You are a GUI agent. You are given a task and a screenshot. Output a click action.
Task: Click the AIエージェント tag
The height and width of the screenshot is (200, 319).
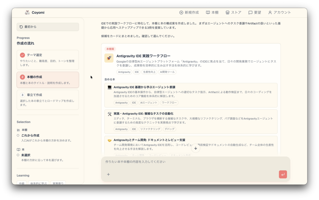click(x=149, y=103)
